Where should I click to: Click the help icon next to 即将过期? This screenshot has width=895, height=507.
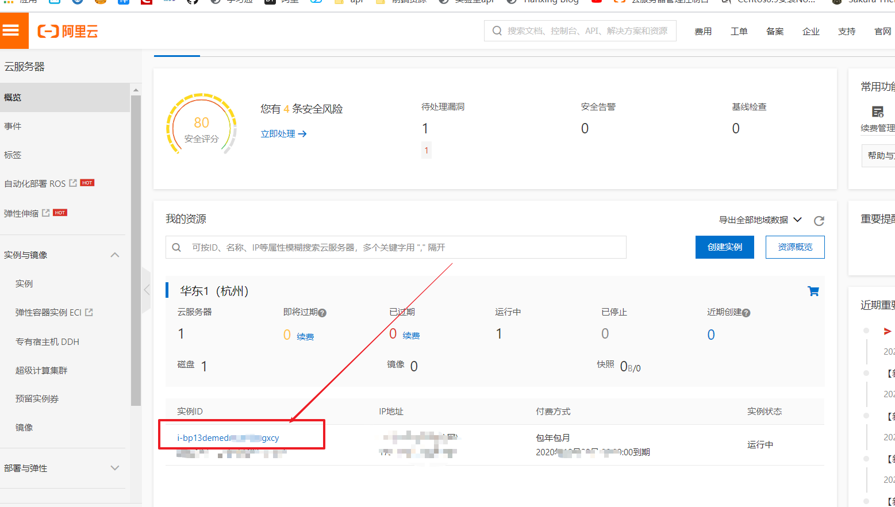click(x=322, y=313)
